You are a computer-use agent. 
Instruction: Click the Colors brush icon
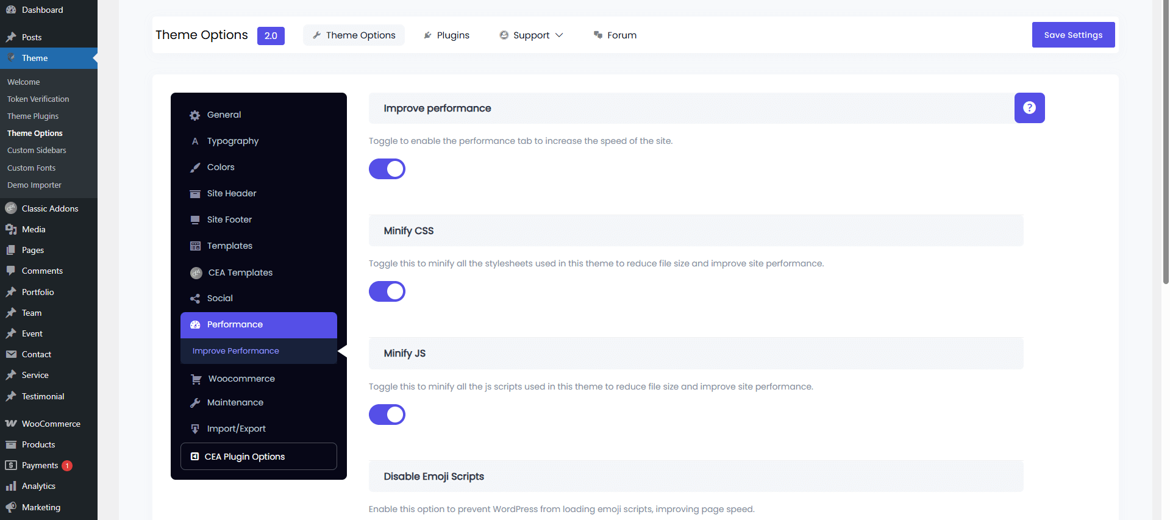(x=195, y=168)
